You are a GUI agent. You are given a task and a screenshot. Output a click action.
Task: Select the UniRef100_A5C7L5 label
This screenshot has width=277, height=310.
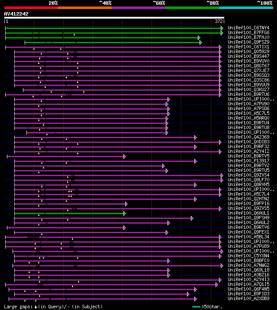(x=248, y=113)
